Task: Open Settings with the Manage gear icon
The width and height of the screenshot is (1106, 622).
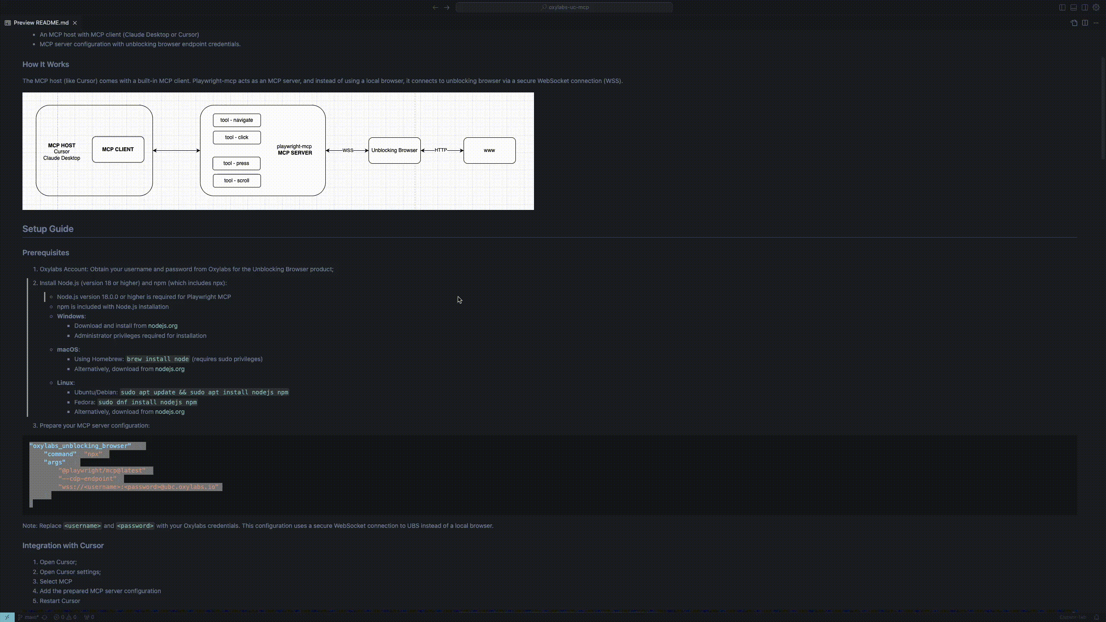Action: 1096,7
